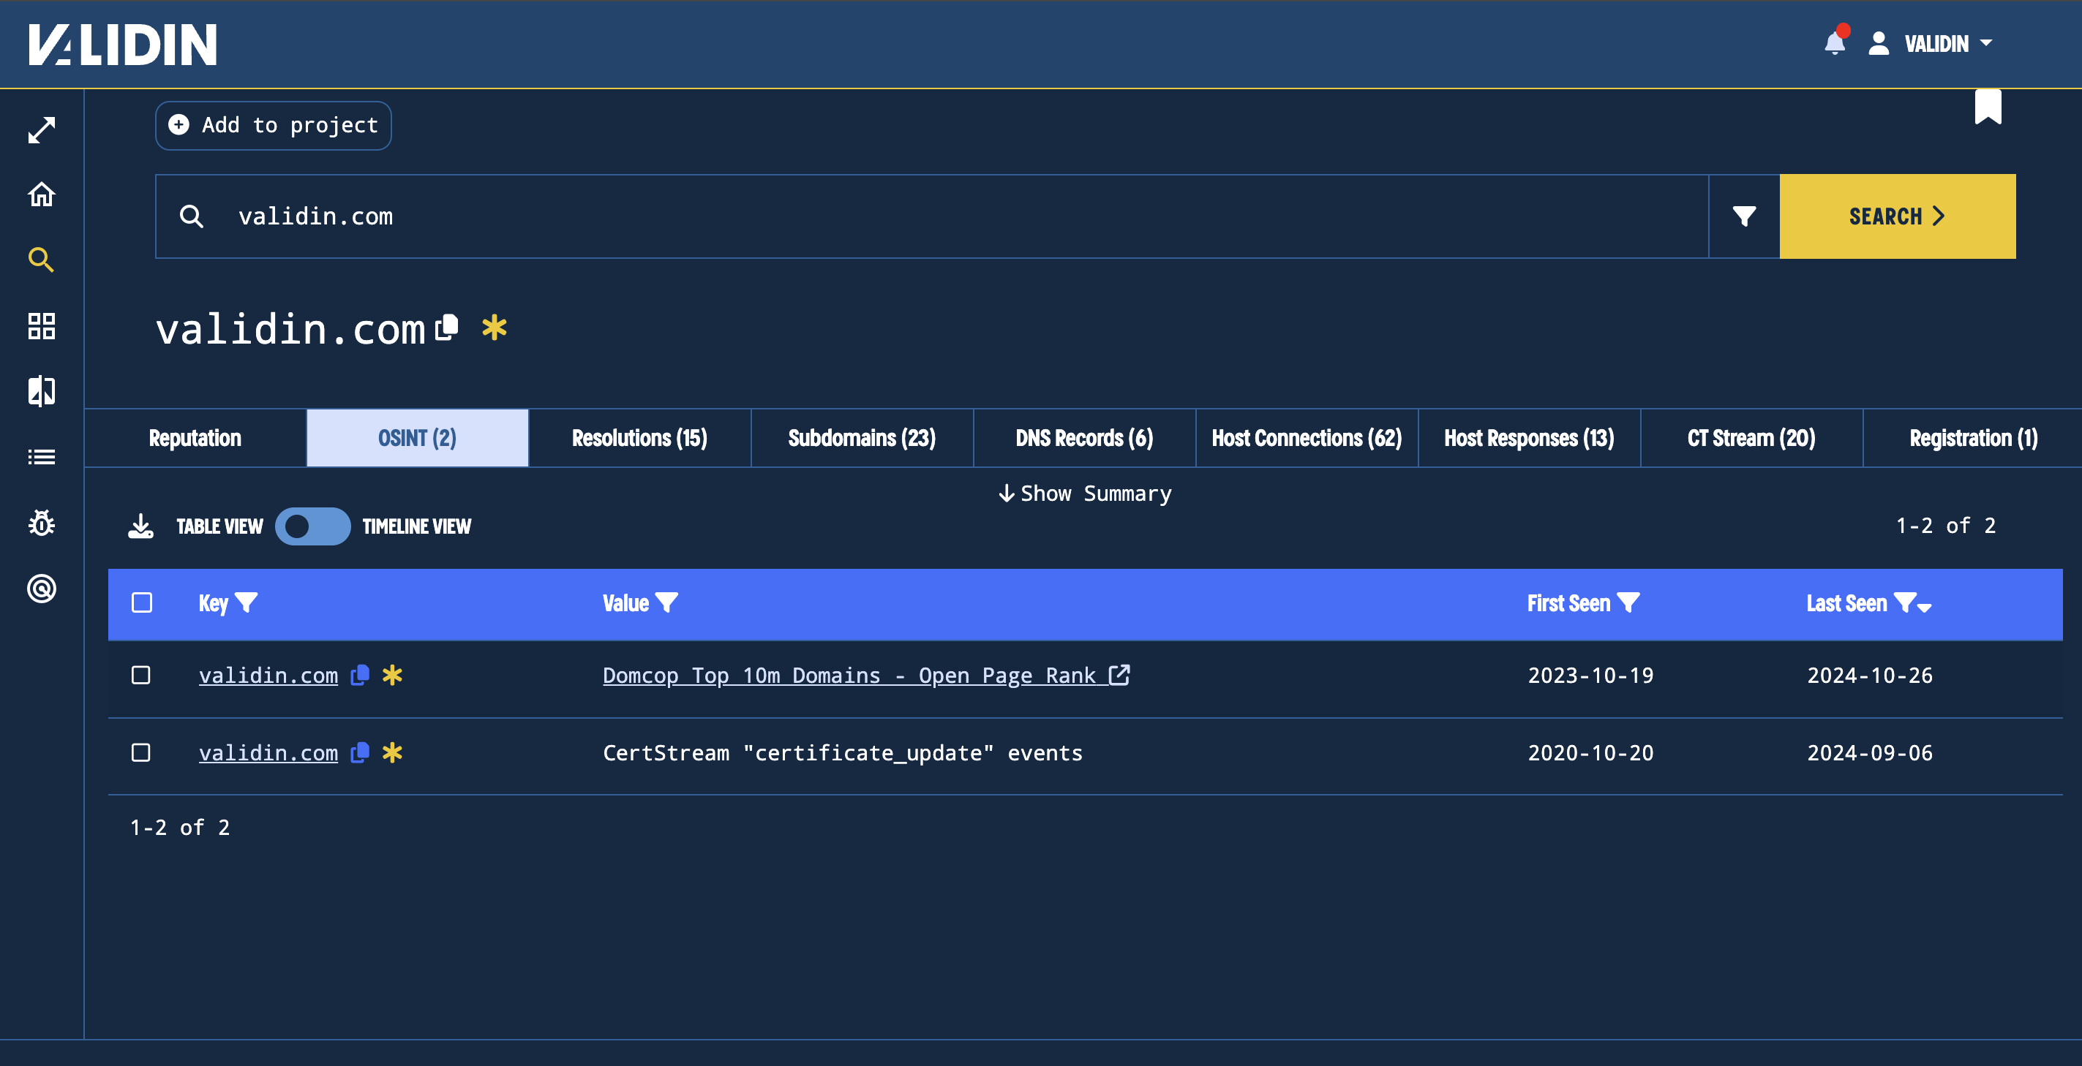Click the user profile icon
Viewport: 2082px width, 1066px height.
pyautogui.click(x=1879, y=43)
